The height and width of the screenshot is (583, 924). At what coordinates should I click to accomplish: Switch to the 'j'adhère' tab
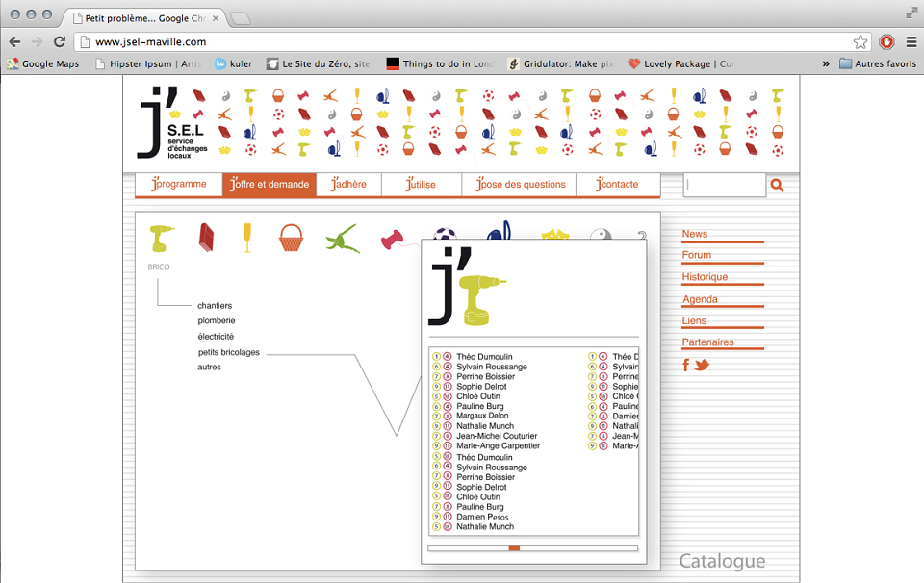[348, 184]
